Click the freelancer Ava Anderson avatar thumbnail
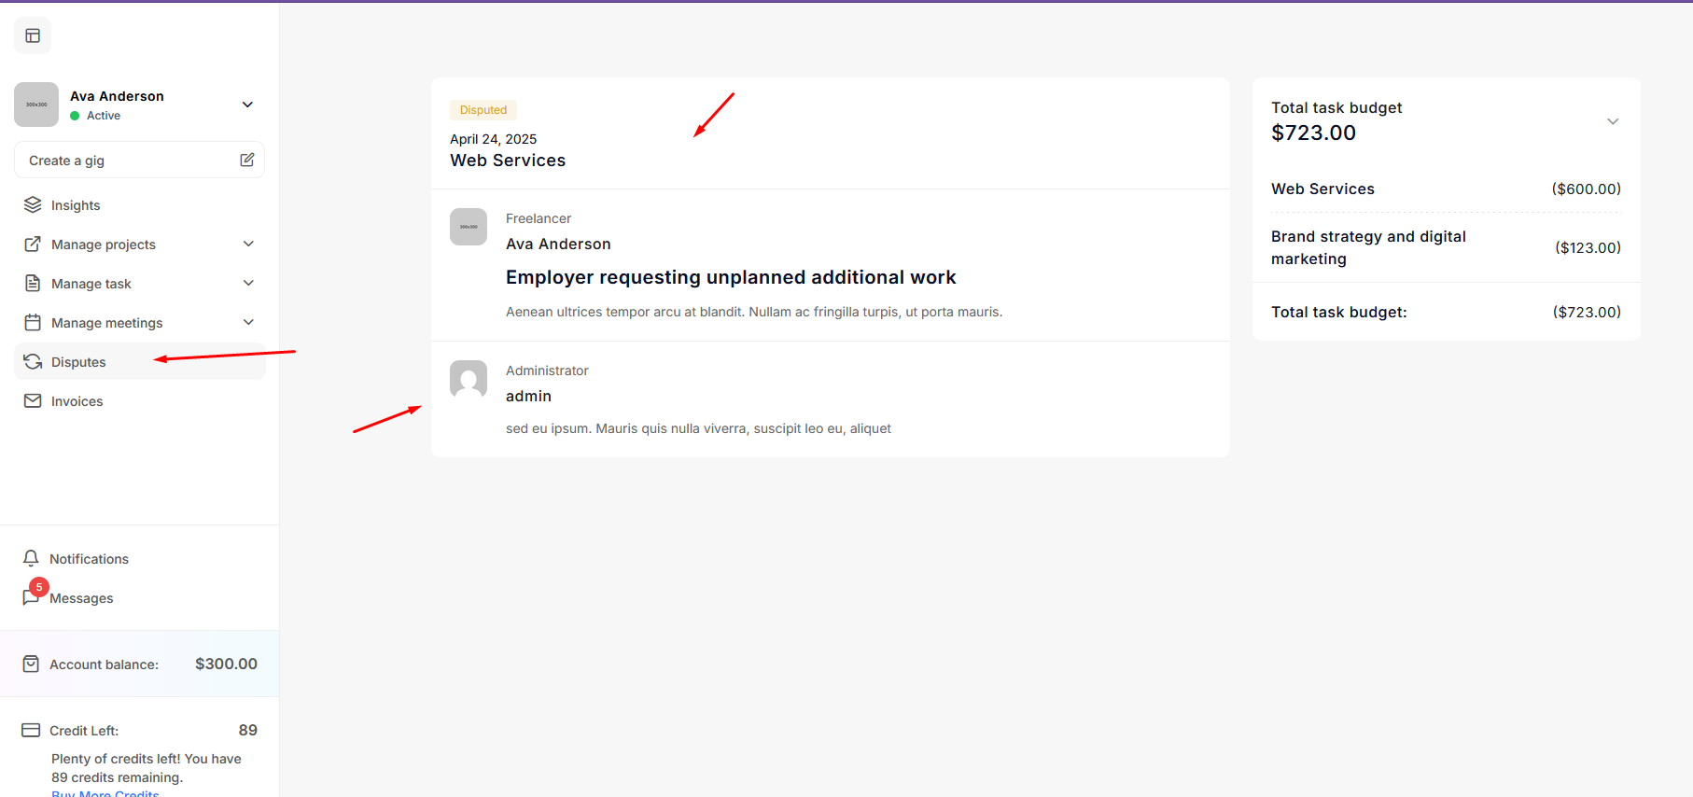1693x797 pixels. coord(469,227)
